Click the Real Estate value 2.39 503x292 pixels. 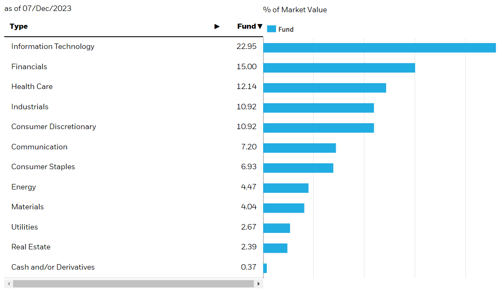coord(249,247)
